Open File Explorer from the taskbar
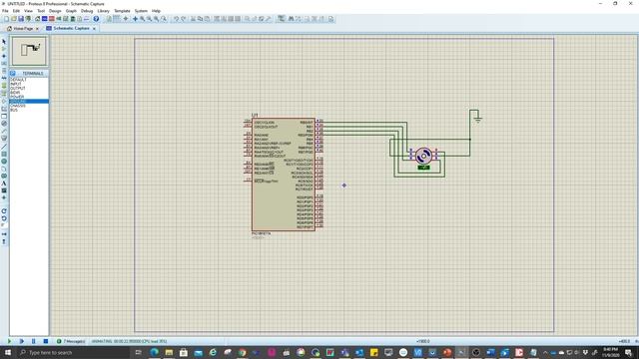This screenshot has width=639, height=359. point(169,352)
